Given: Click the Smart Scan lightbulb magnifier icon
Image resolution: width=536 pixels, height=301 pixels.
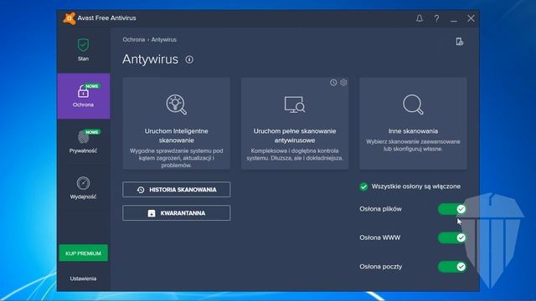Looking at the screenshot, I should click(177, 105).
